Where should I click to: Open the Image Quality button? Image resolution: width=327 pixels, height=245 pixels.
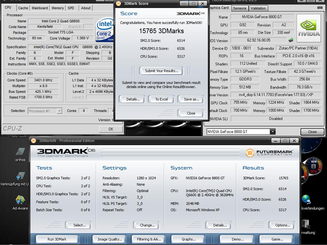click(110, 239)
